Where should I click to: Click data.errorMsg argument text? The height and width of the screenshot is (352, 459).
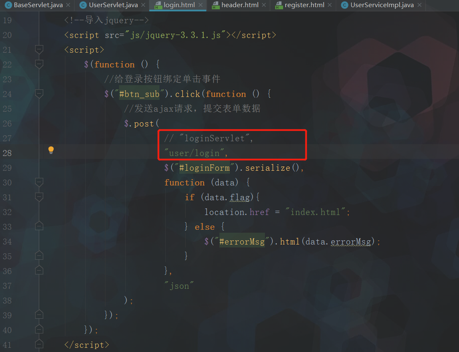click(x=338, y=242)
